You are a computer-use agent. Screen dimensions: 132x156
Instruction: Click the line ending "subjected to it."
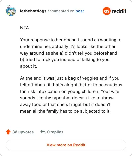click(x=65, y=111)
